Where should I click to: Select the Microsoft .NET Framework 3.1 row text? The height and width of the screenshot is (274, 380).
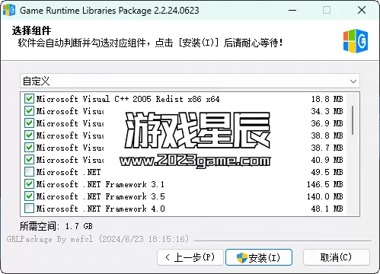(x=101, y=184)
